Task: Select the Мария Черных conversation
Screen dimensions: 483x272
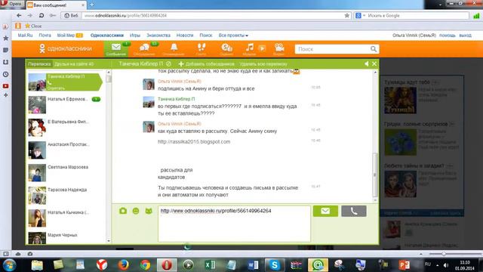Action: 65,238
